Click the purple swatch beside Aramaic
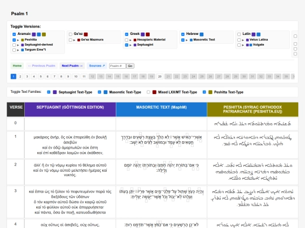 [x=34, y=34]
